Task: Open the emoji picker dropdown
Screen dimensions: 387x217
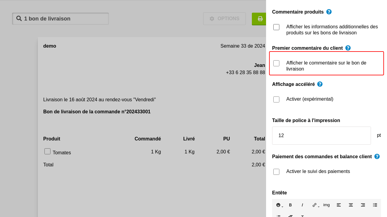Action: pos(279,205)
